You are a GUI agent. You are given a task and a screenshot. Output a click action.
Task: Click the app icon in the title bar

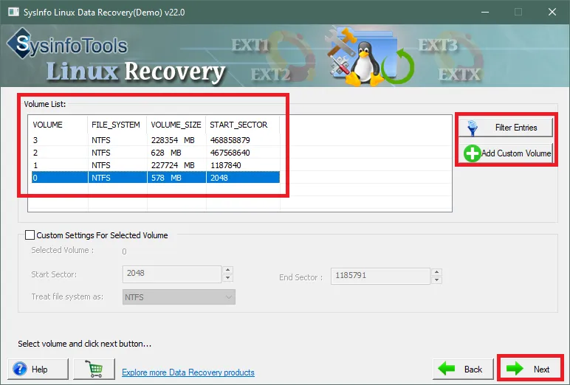tap(13, 12)
